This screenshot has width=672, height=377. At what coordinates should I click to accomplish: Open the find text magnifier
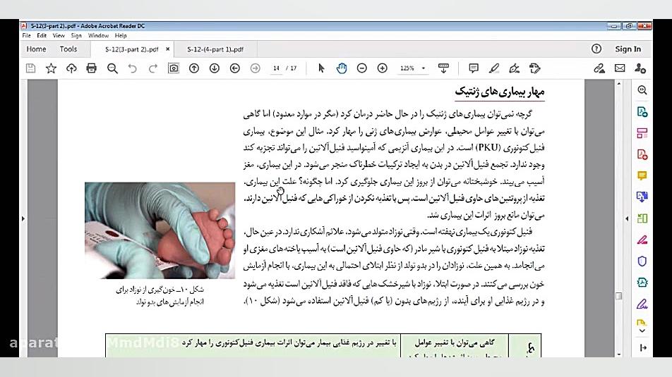click(112, 68)
